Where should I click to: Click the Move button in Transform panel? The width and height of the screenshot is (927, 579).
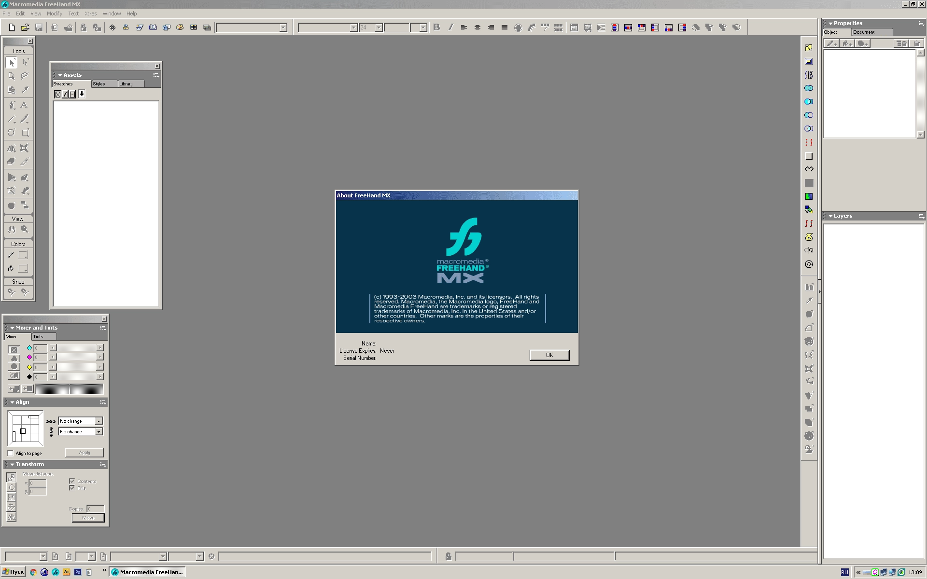pos(88,518)
